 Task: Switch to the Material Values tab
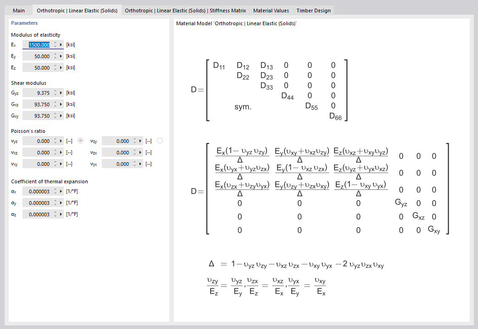271,10
